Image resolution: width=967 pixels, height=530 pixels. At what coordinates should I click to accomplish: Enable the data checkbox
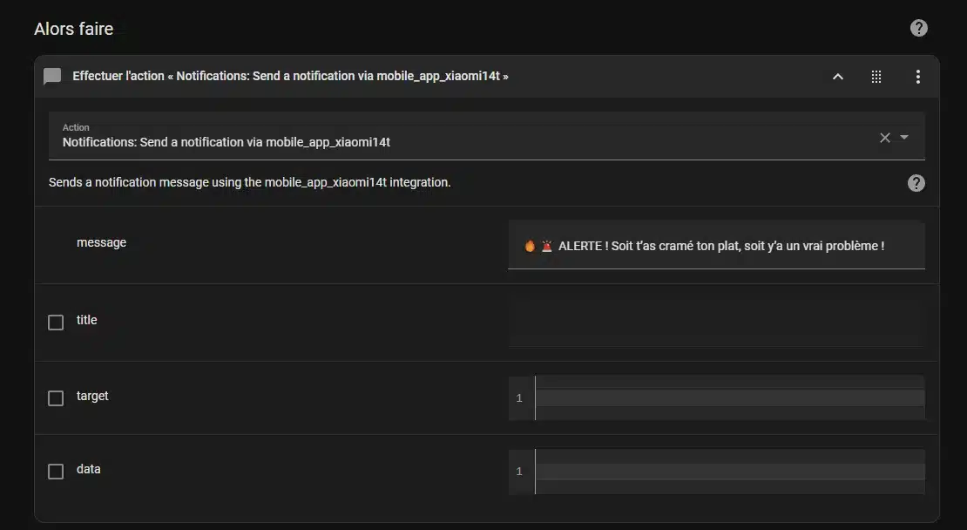56,472
